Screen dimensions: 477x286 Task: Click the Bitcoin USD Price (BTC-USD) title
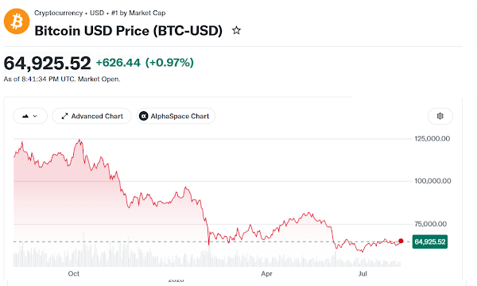click(x=128, y=31)
